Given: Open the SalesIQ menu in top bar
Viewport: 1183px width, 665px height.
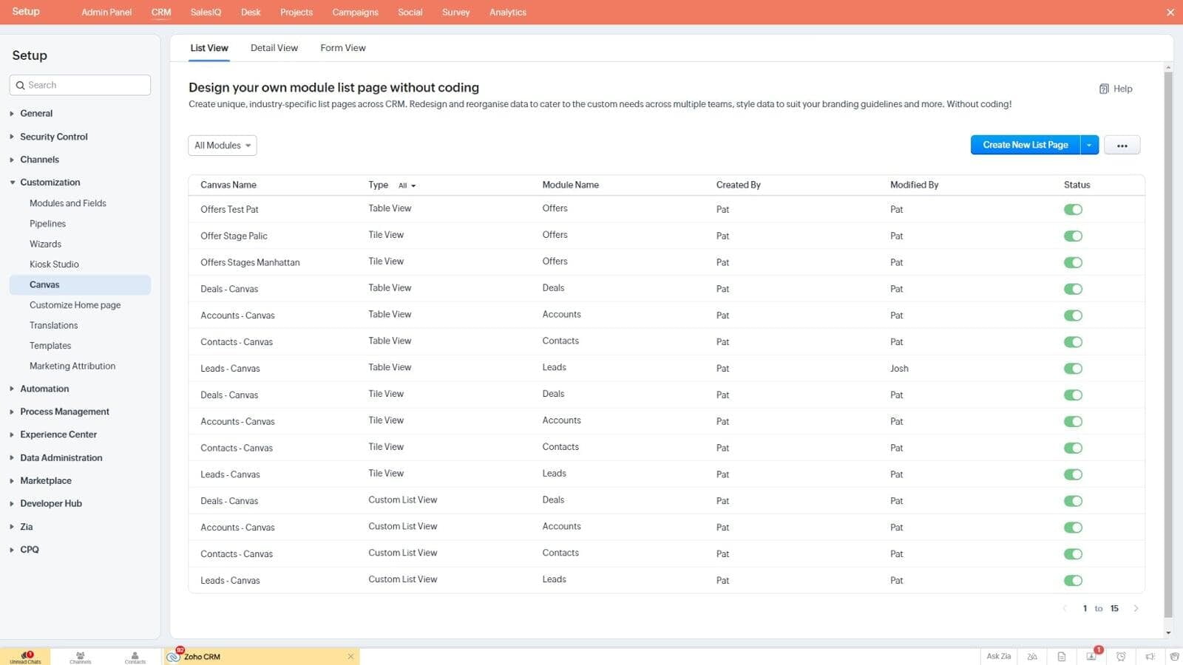Looking at the screenshot, I should (x=206, y=13).
